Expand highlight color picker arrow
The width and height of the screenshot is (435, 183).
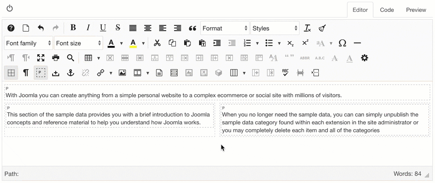pyautogui.click(x=143, y=43)
